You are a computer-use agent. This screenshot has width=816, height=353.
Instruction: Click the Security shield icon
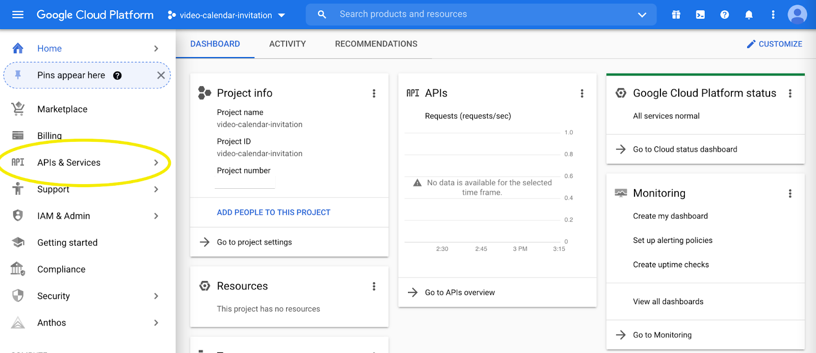[18, 296]
